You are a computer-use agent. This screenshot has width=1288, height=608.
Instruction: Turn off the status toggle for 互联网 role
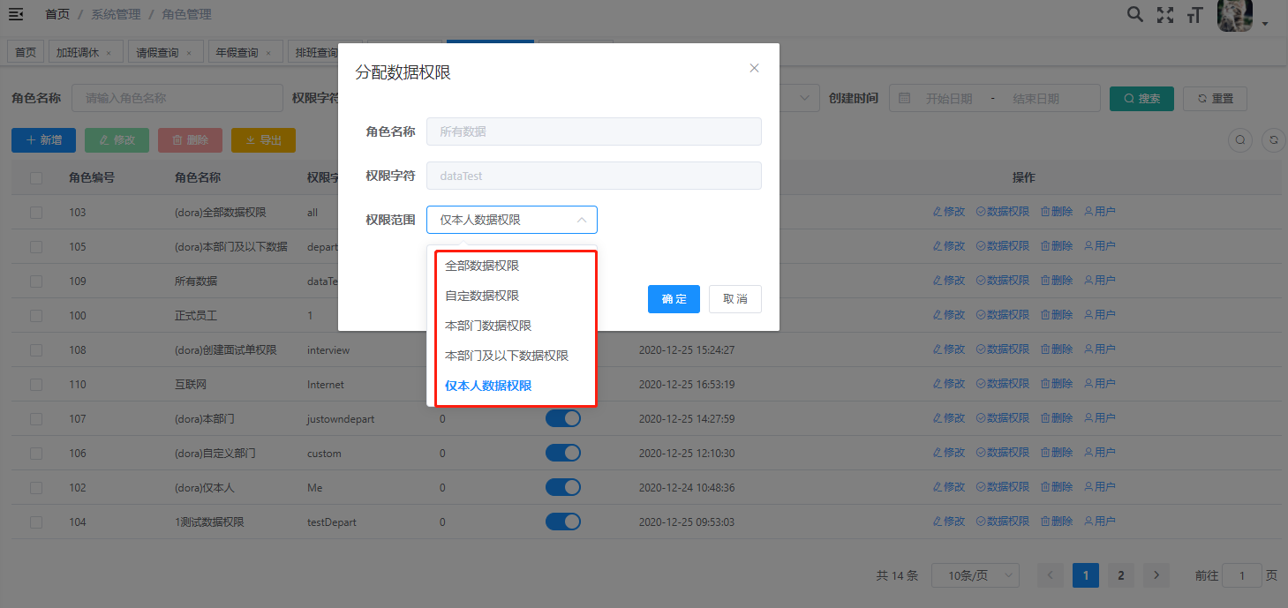[562, 383]
